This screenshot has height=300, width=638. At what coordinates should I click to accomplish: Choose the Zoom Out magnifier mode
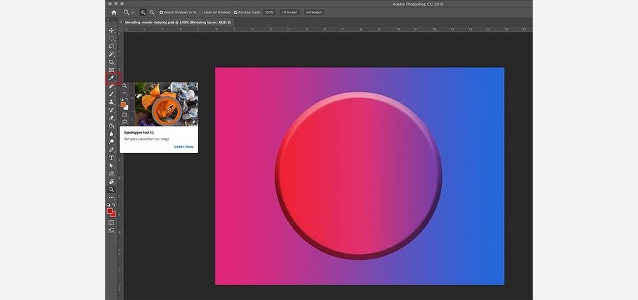click(152, 12)
